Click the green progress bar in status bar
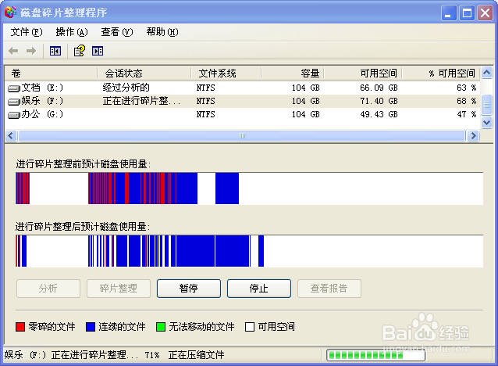The width and height of the screenshot is (498, 366). click(x=376, y=355)
